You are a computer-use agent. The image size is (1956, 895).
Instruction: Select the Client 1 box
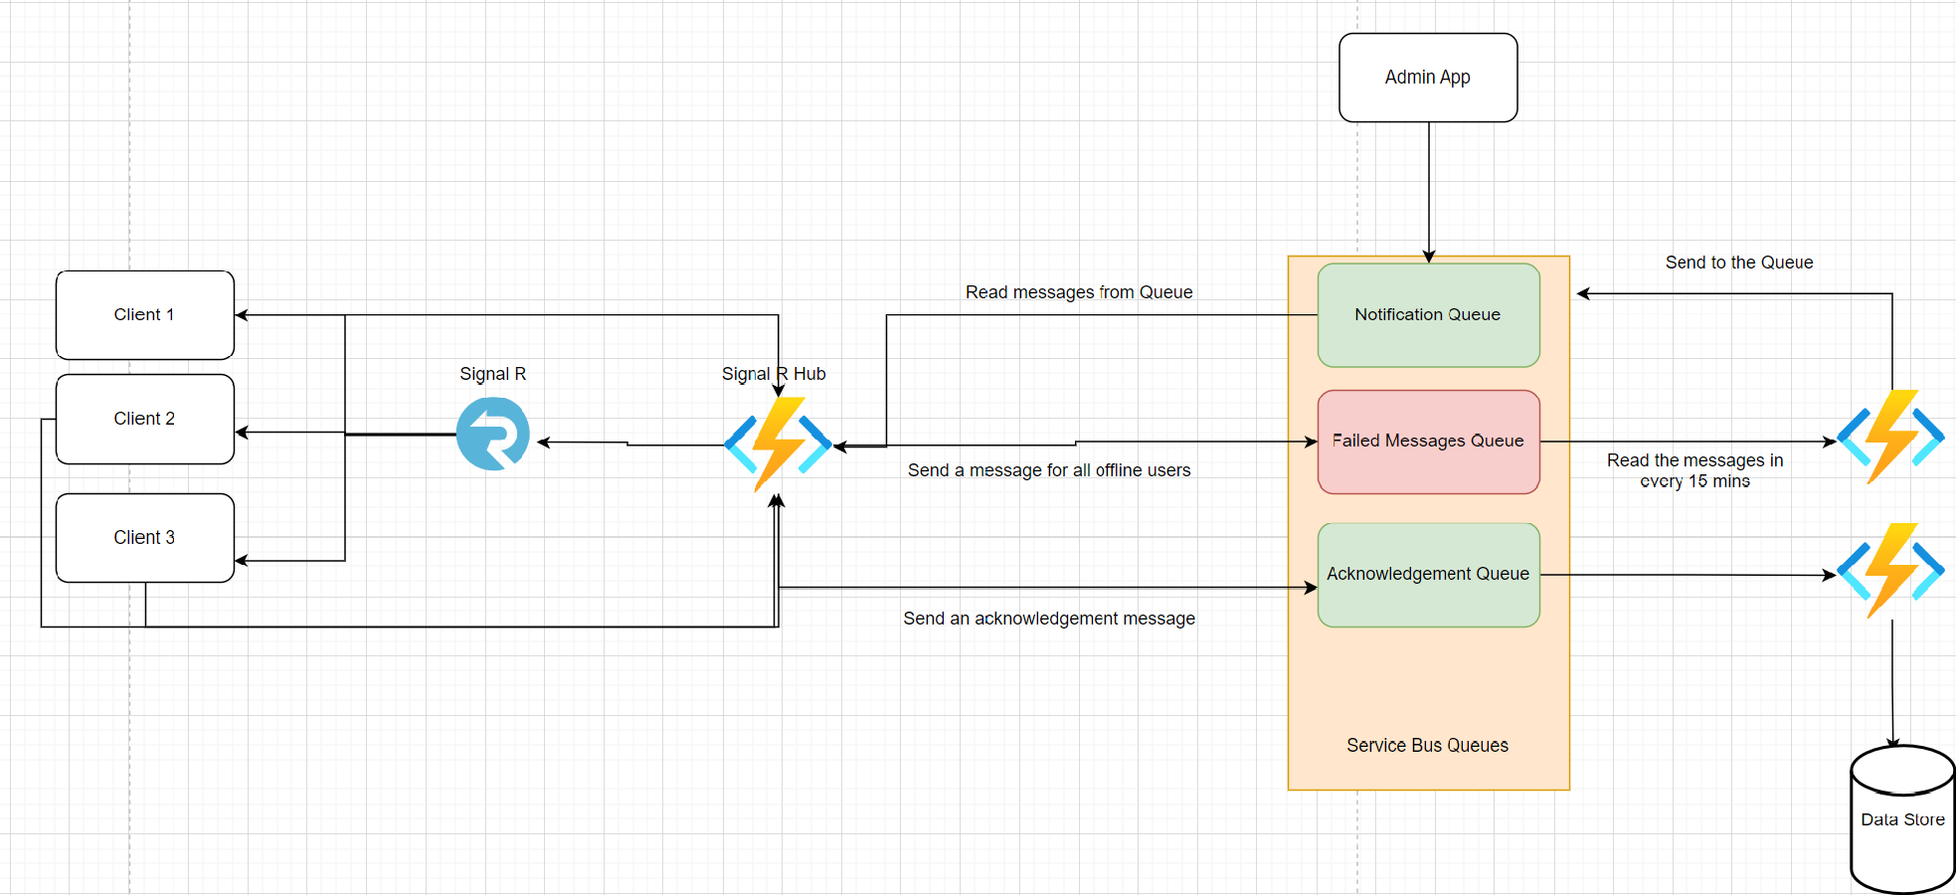[145, 315]
